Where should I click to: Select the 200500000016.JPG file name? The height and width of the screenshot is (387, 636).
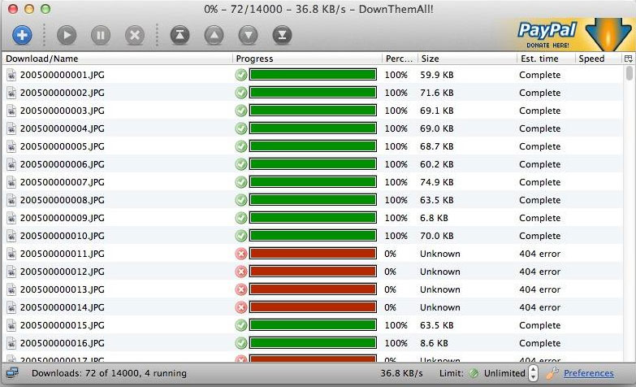pyautogui.click(x=62, y=343)
